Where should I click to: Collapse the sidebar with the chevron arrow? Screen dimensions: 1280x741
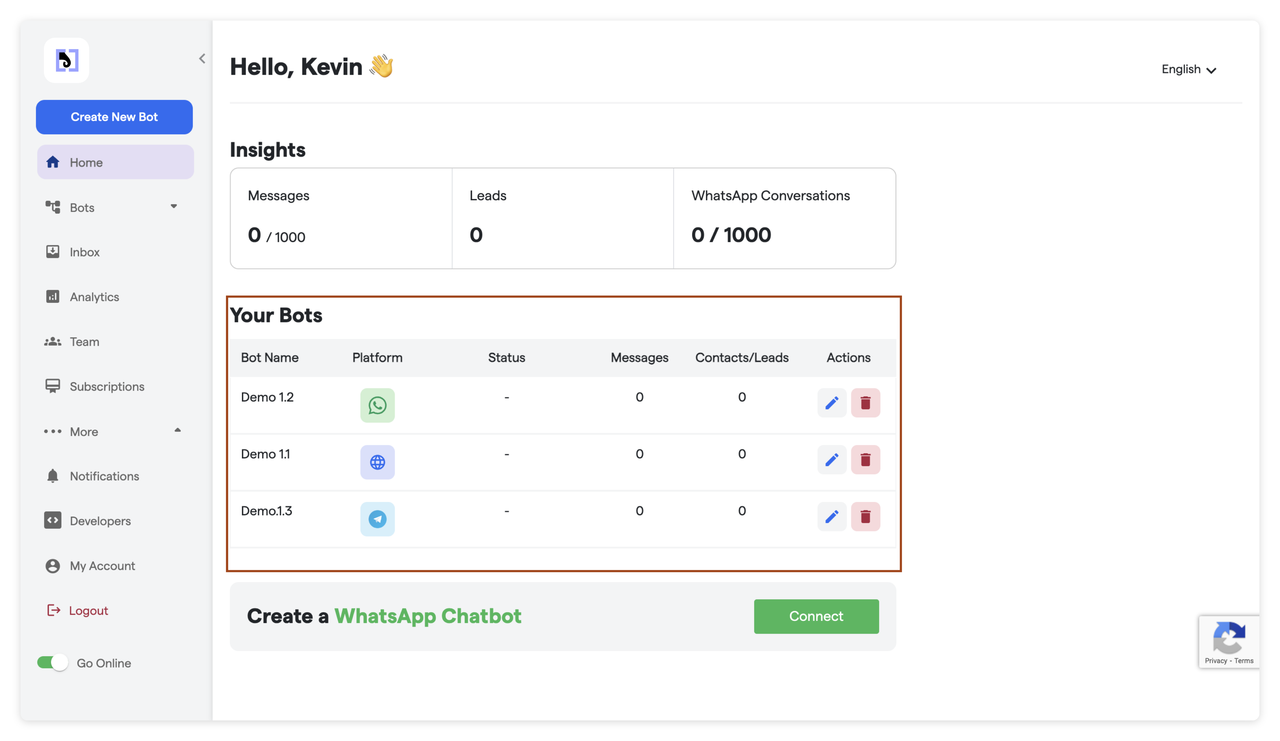[202, 59]
